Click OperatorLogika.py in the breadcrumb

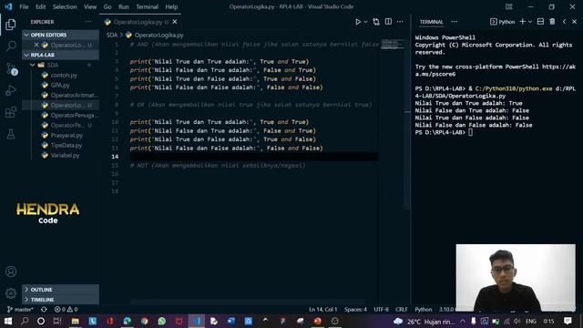click(159, 35)
